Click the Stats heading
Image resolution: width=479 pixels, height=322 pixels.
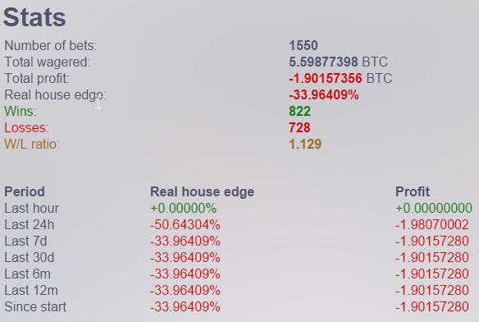pos(34,17)
